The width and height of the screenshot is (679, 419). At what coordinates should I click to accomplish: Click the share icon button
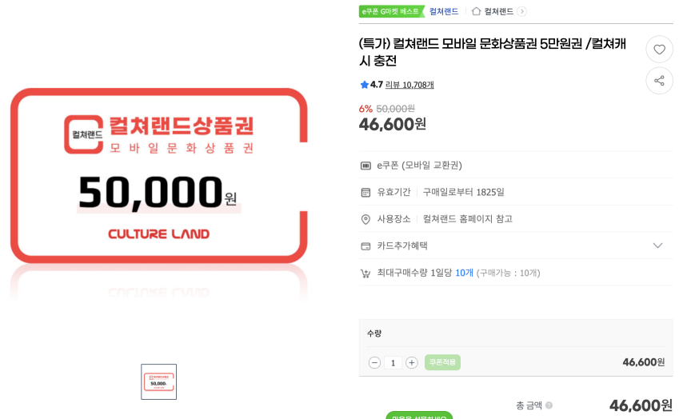click(659, 81)
